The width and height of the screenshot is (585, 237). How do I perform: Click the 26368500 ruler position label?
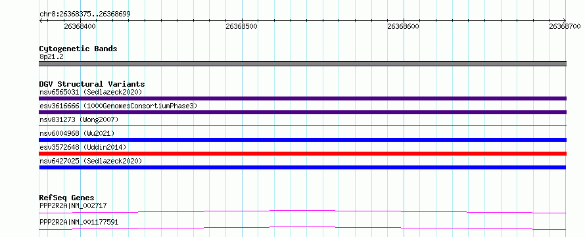241,26
